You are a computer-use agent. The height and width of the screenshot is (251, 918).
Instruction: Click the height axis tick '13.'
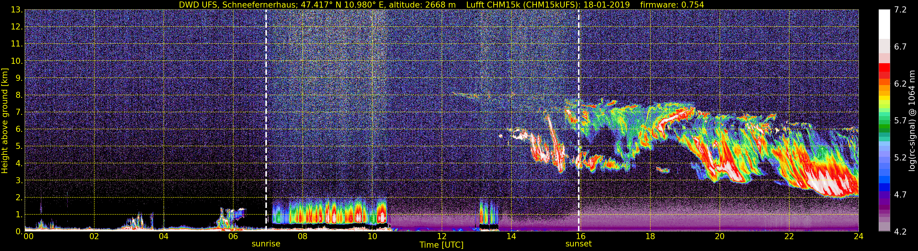[x=17, y=10]
